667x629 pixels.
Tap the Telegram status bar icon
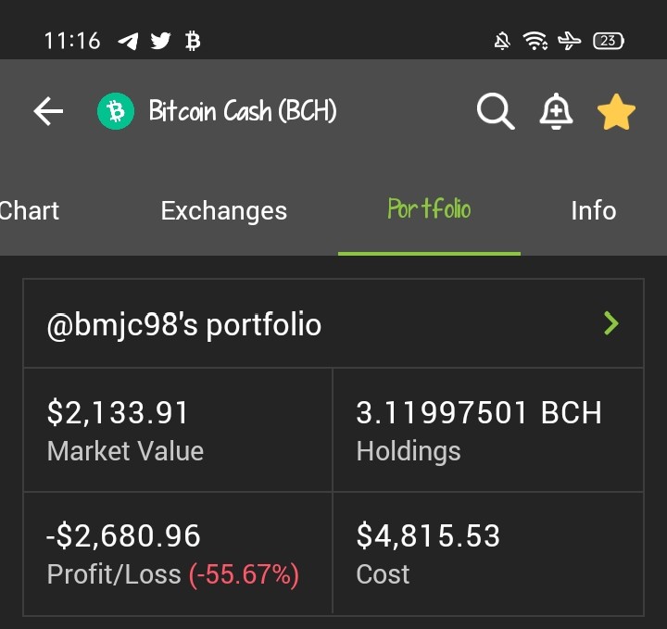[128, 42]
